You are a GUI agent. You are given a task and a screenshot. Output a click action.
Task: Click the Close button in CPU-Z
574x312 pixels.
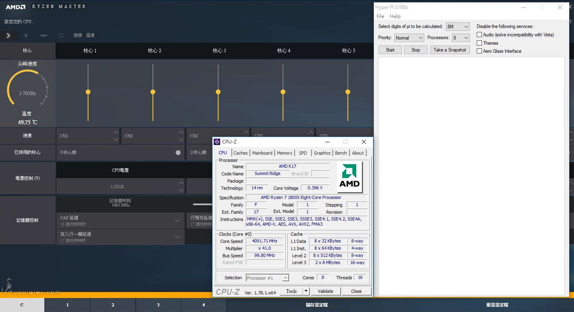[356, 291]
